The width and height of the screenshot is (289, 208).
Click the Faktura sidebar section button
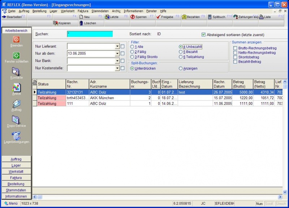coord(16,178)
